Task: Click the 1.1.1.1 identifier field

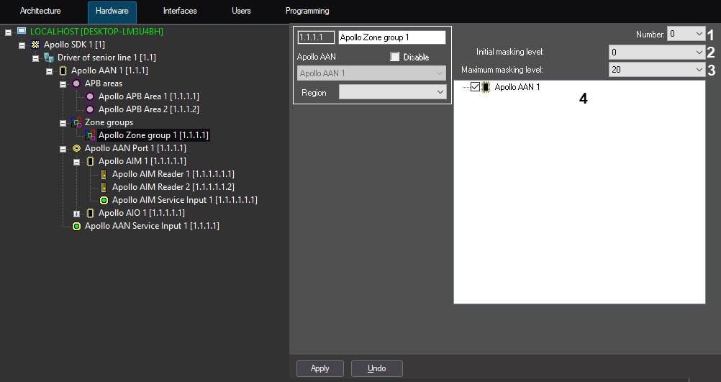Action: (316, 37)
